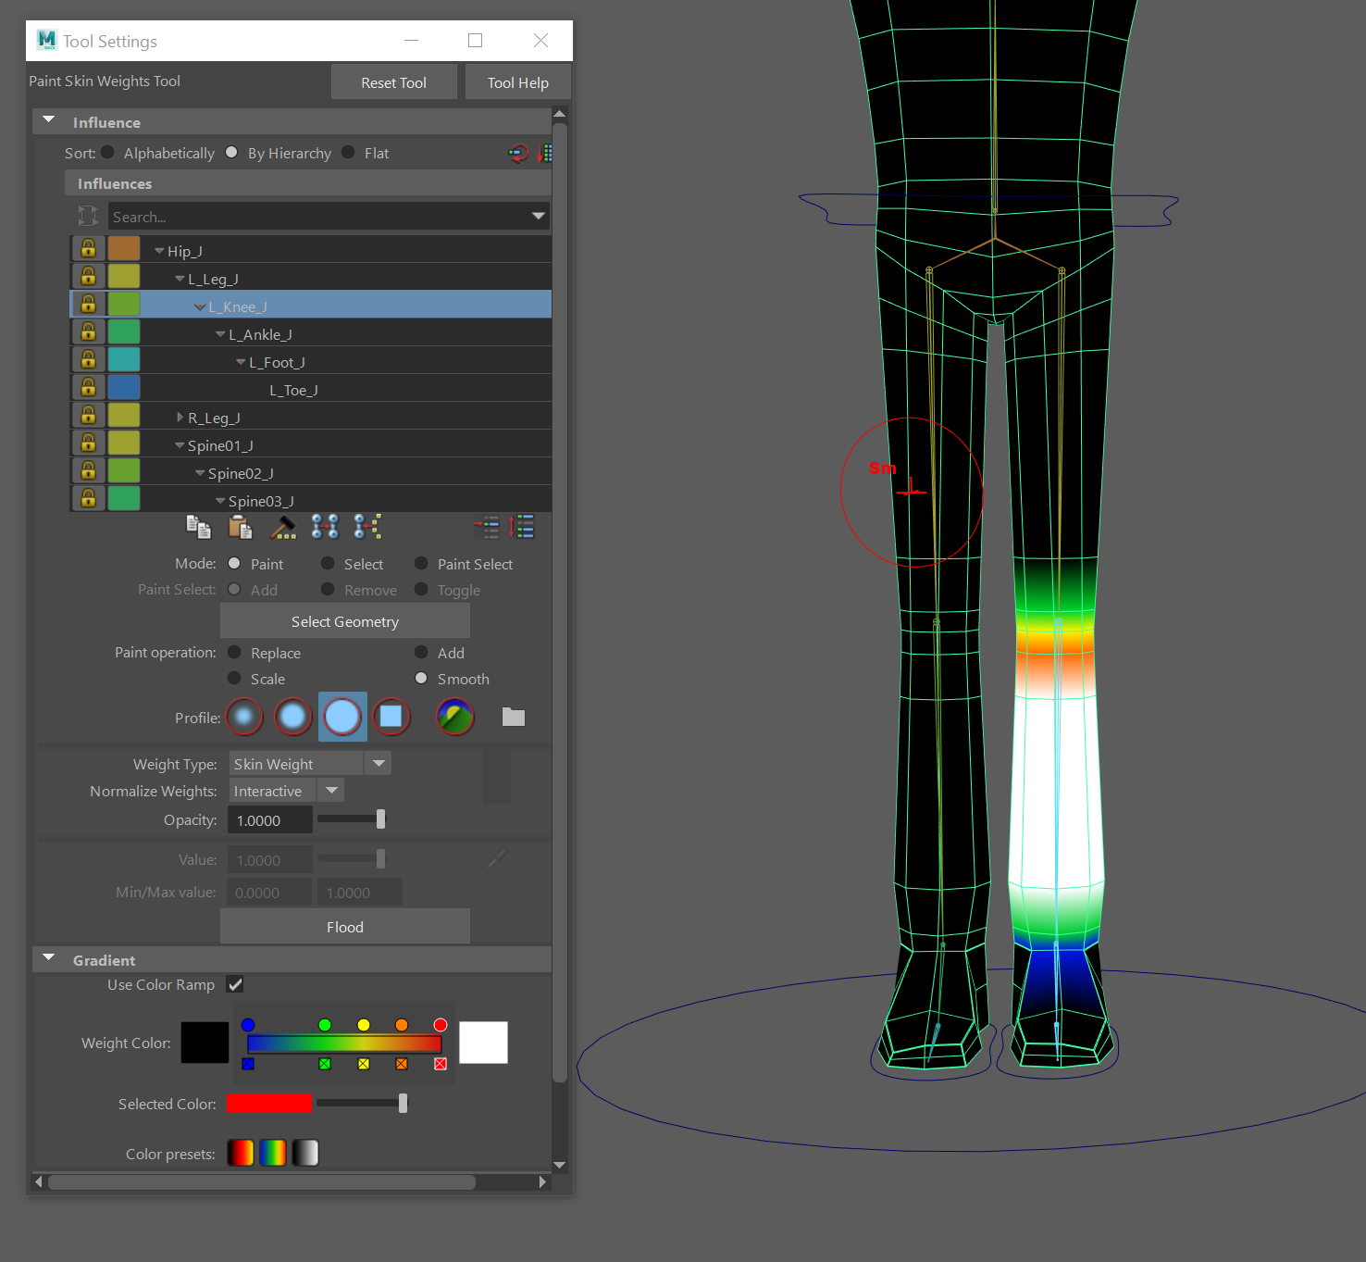1366x1262 pixels.
Task: Click the Copy vertex weights icon
Action: coord(198,527)
